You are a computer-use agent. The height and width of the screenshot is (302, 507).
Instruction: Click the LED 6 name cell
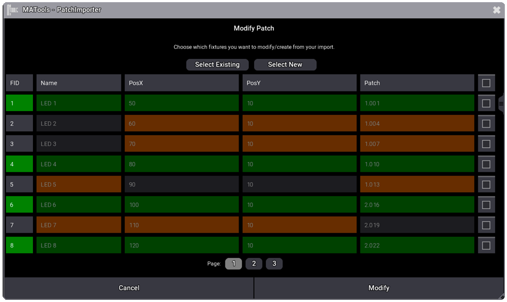coord(79,205)
